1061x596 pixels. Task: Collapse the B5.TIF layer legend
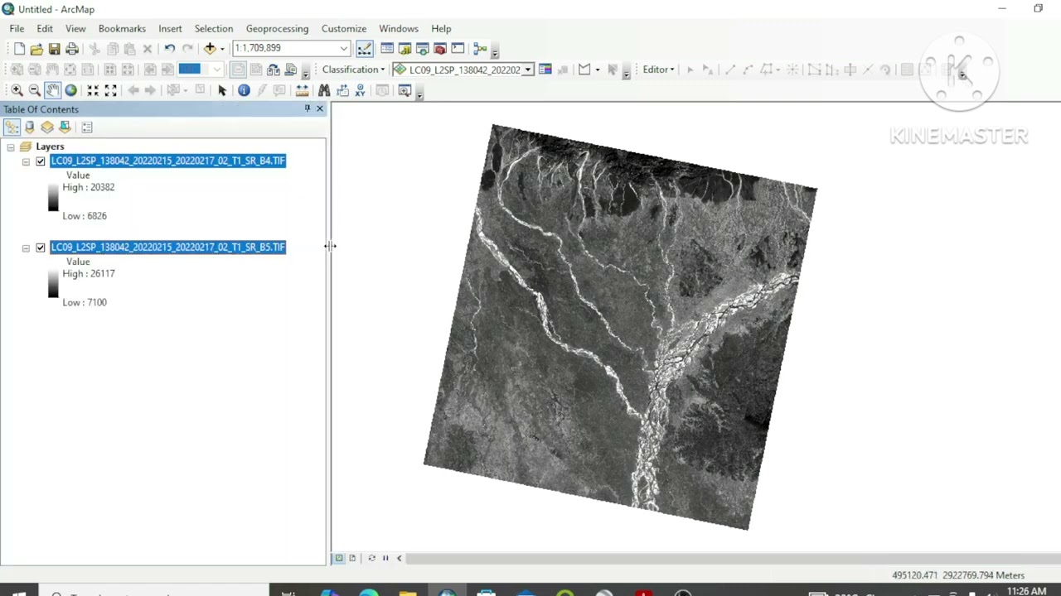point(26,248)
